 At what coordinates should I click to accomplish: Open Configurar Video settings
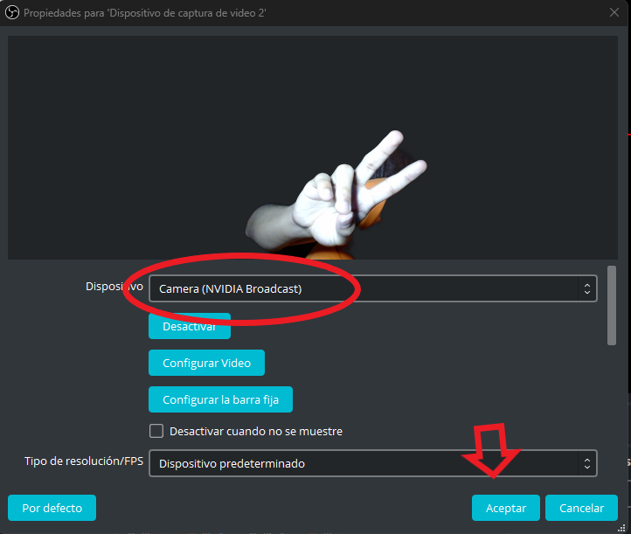point(206,363)
